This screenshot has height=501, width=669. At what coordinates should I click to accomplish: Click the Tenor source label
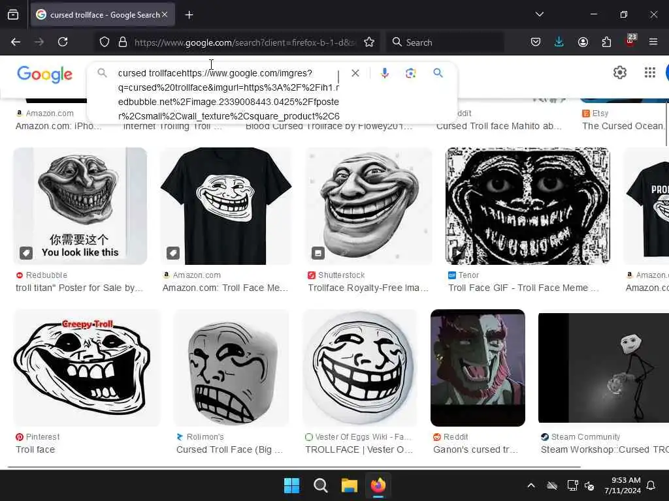pyautogui.click(x=468, y=275)
